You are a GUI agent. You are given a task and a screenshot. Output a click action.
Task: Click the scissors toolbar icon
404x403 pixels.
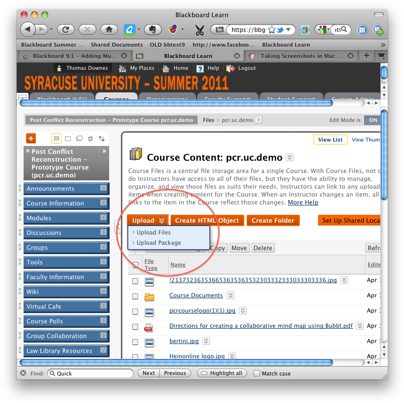click(x=200, y=30)
